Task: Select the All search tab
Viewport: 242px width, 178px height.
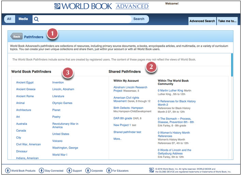Action: tap(10, 19)
